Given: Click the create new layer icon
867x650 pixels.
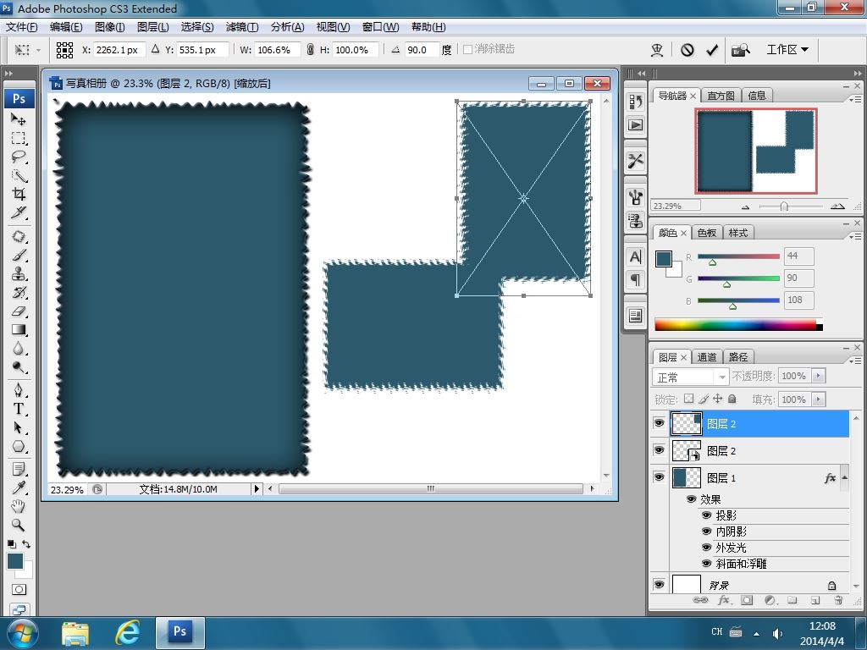Looking at the screenshot, I should [x=815, y=600].
